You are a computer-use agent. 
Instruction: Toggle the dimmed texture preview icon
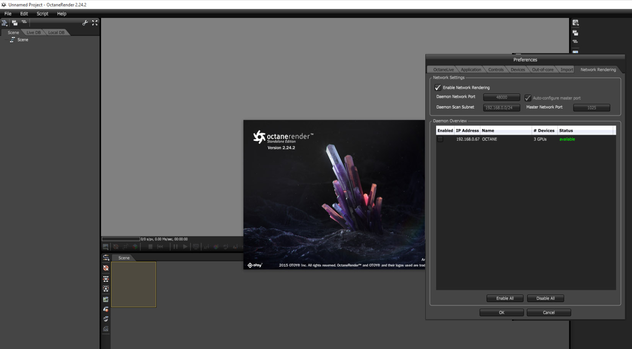(x=106, y=329)
